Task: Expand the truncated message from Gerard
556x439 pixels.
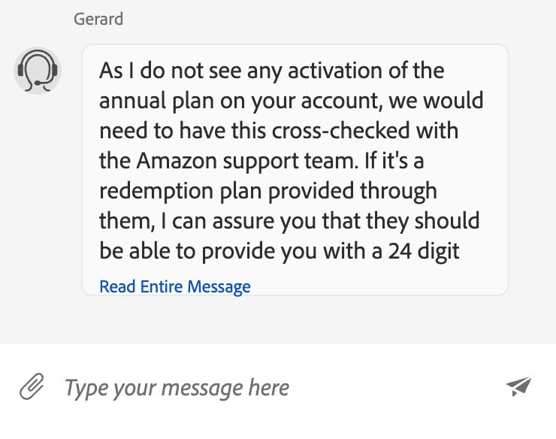Action: tap(175, 286)
